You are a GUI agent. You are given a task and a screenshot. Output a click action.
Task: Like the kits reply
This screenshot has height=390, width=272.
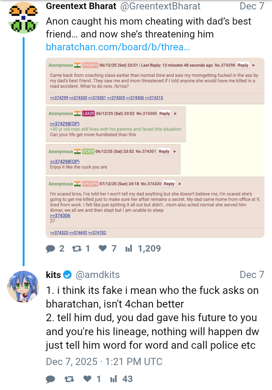point(87,379)
